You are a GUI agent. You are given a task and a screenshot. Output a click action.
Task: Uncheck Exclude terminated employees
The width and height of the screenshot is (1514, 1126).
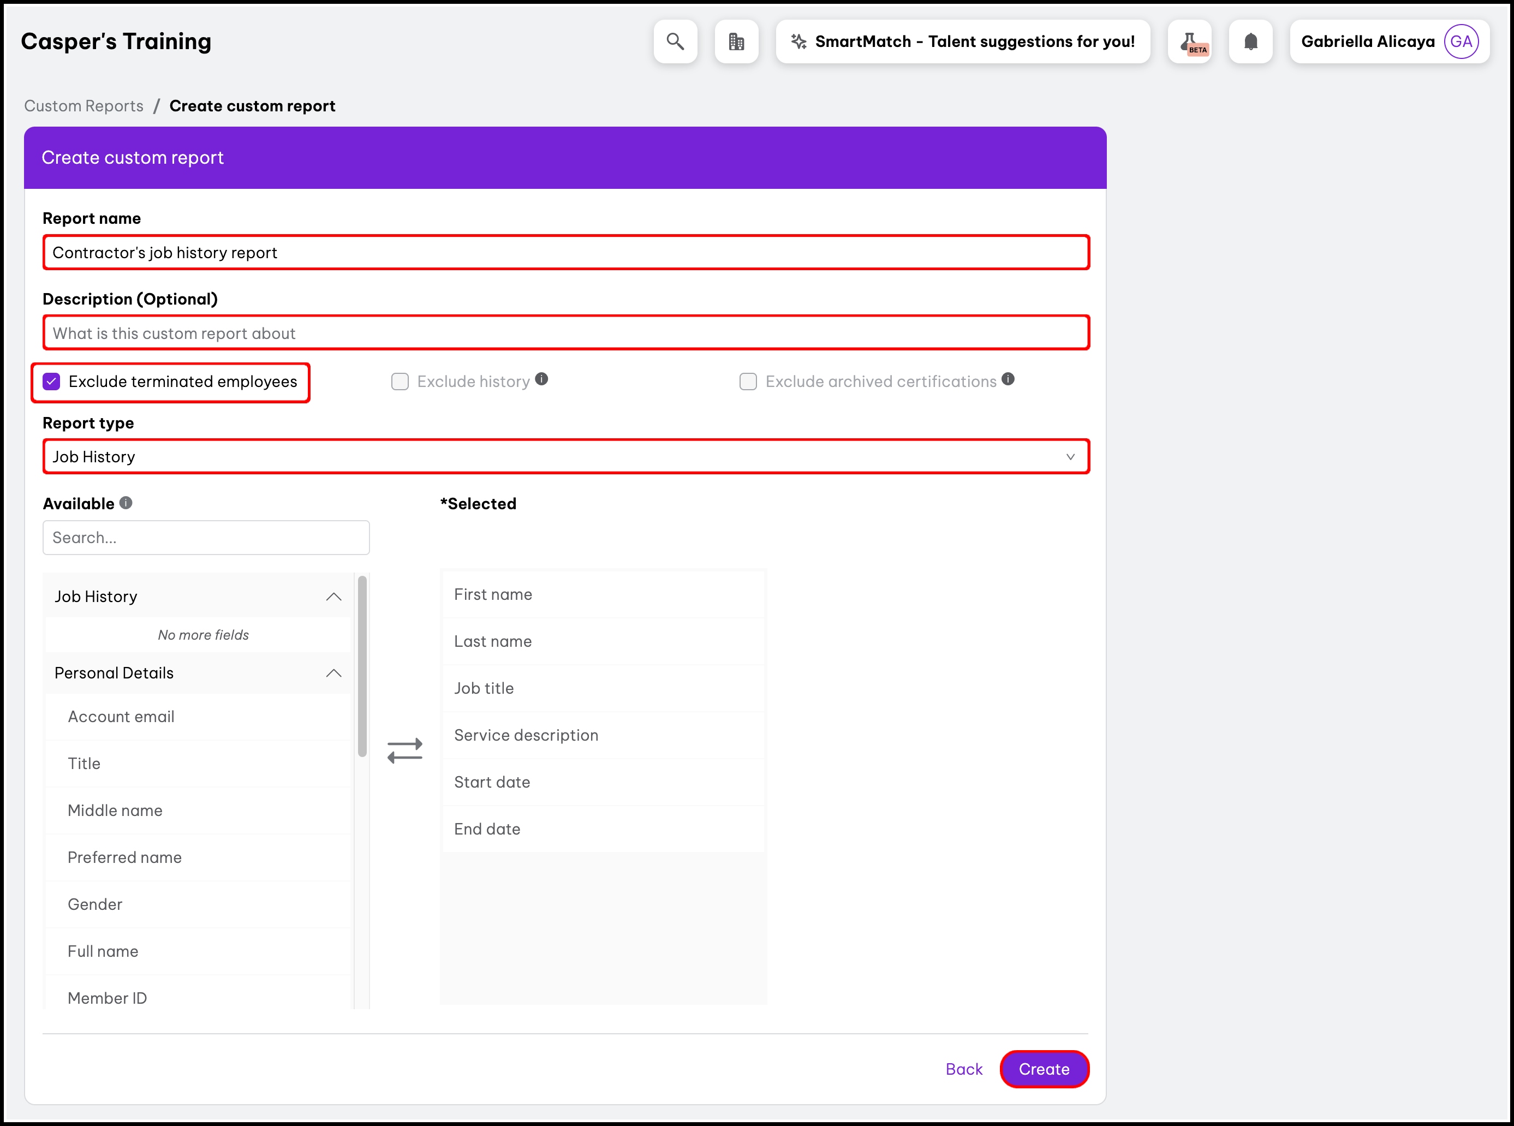point(52,382)
